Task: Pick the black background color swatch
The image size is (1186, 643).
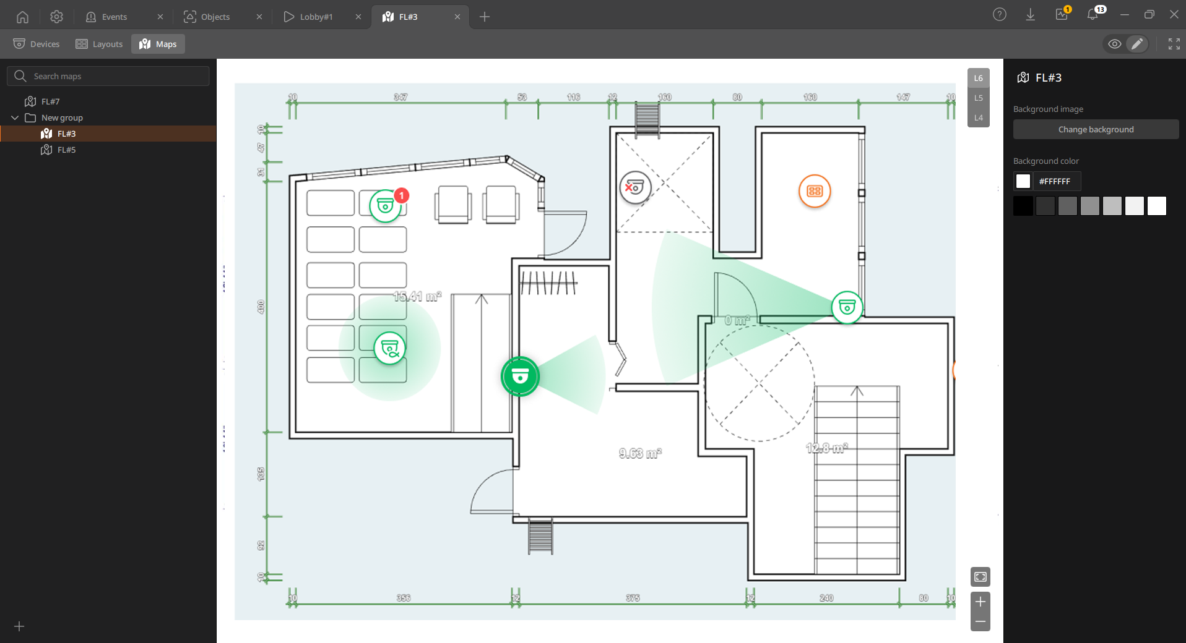Action: point(1023,206)
